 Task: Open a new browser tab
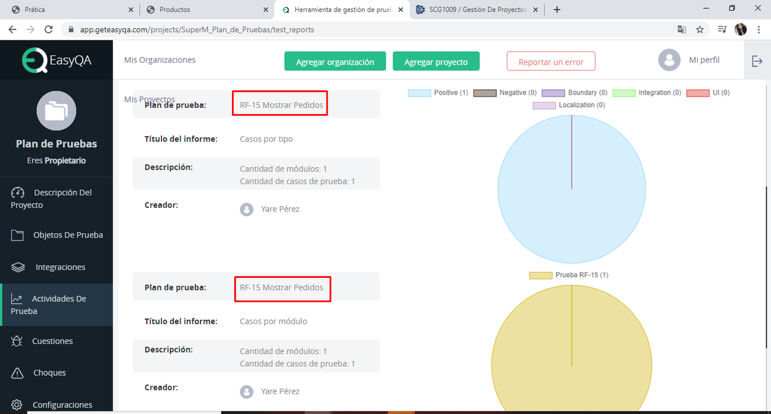point(557,10)
